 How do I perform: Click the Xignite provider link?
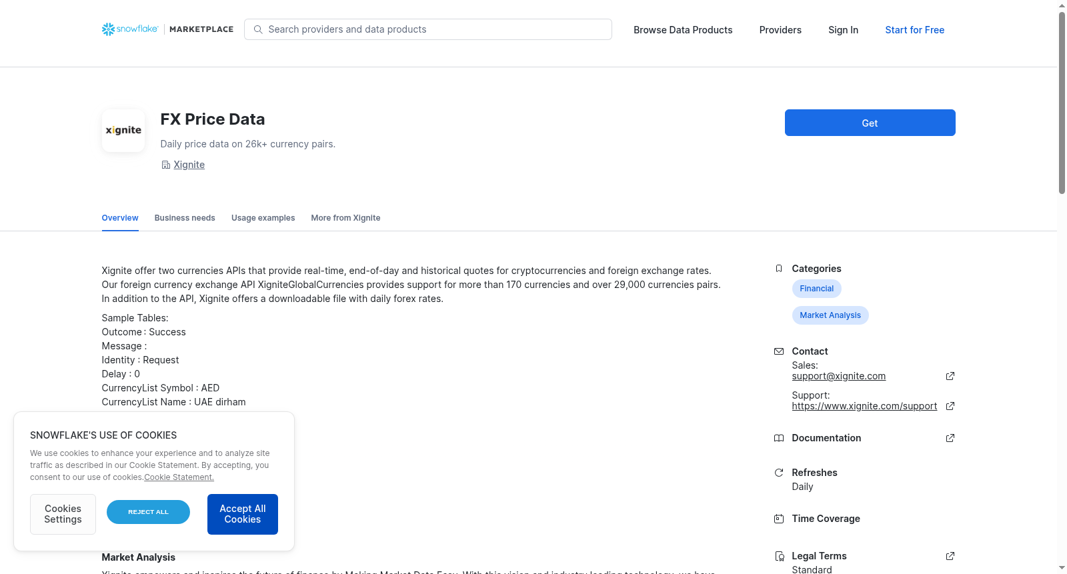point(189,165)
